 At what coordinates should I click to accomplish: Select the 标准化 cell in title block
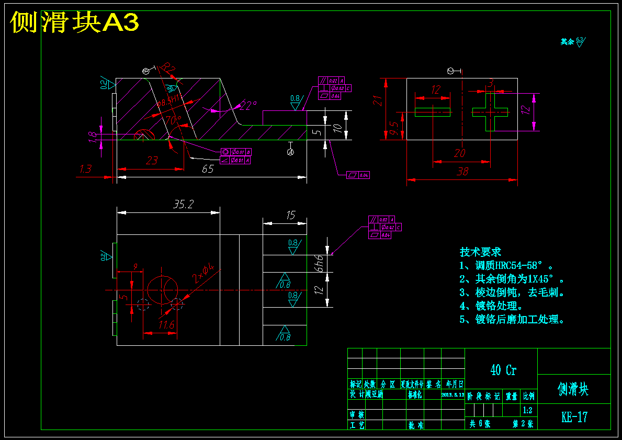415,395
